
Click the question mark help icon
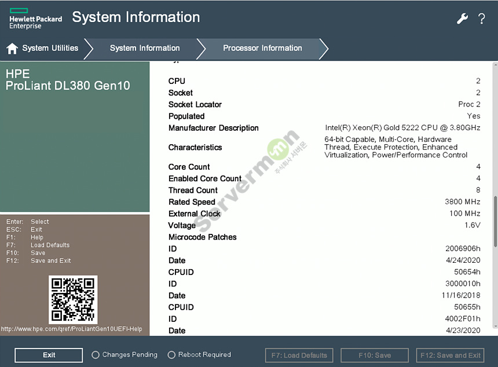coord(481,19)
